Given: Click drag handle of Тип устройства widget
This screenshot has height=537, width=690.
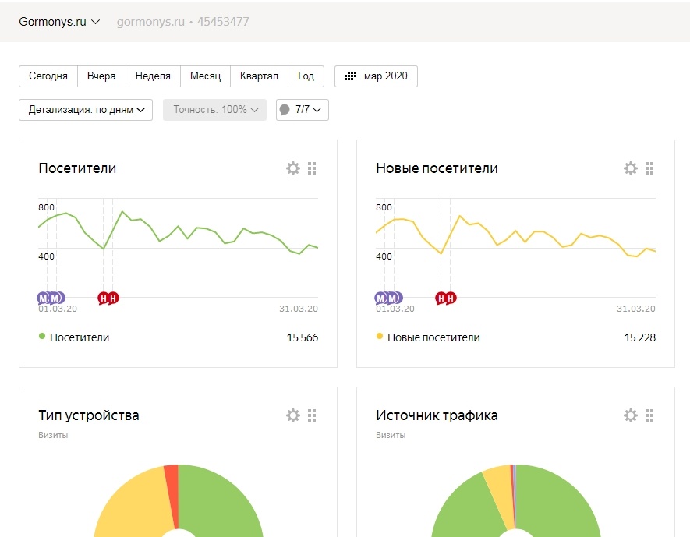Looking at the screenshot, I should point(312,415).
